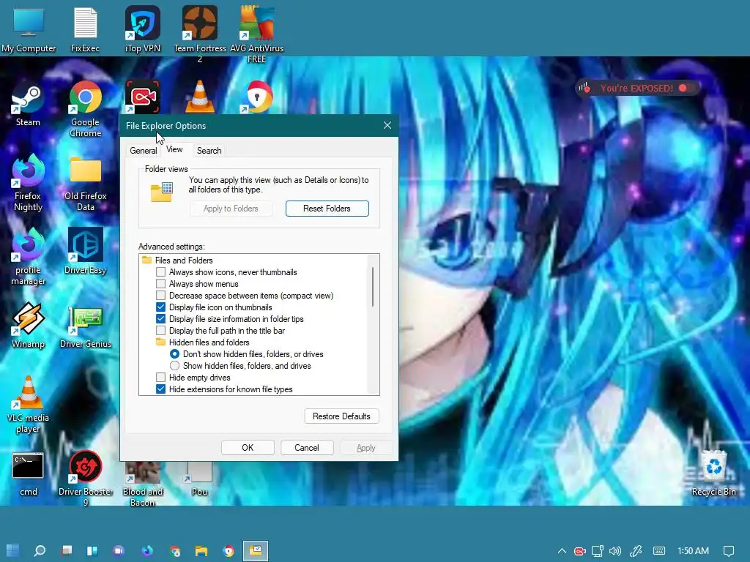
Task: Launch the Team Fortress 2 shortcut
Action: (200, 34)
